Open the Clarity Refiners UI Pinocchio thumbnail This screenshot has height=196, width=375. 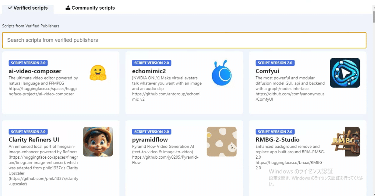pos(98,142)
